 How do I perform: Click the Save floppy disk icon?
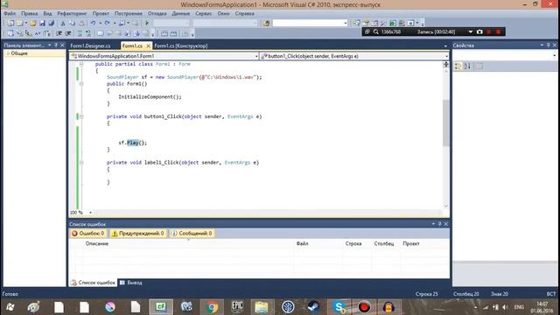pos(42,24)
